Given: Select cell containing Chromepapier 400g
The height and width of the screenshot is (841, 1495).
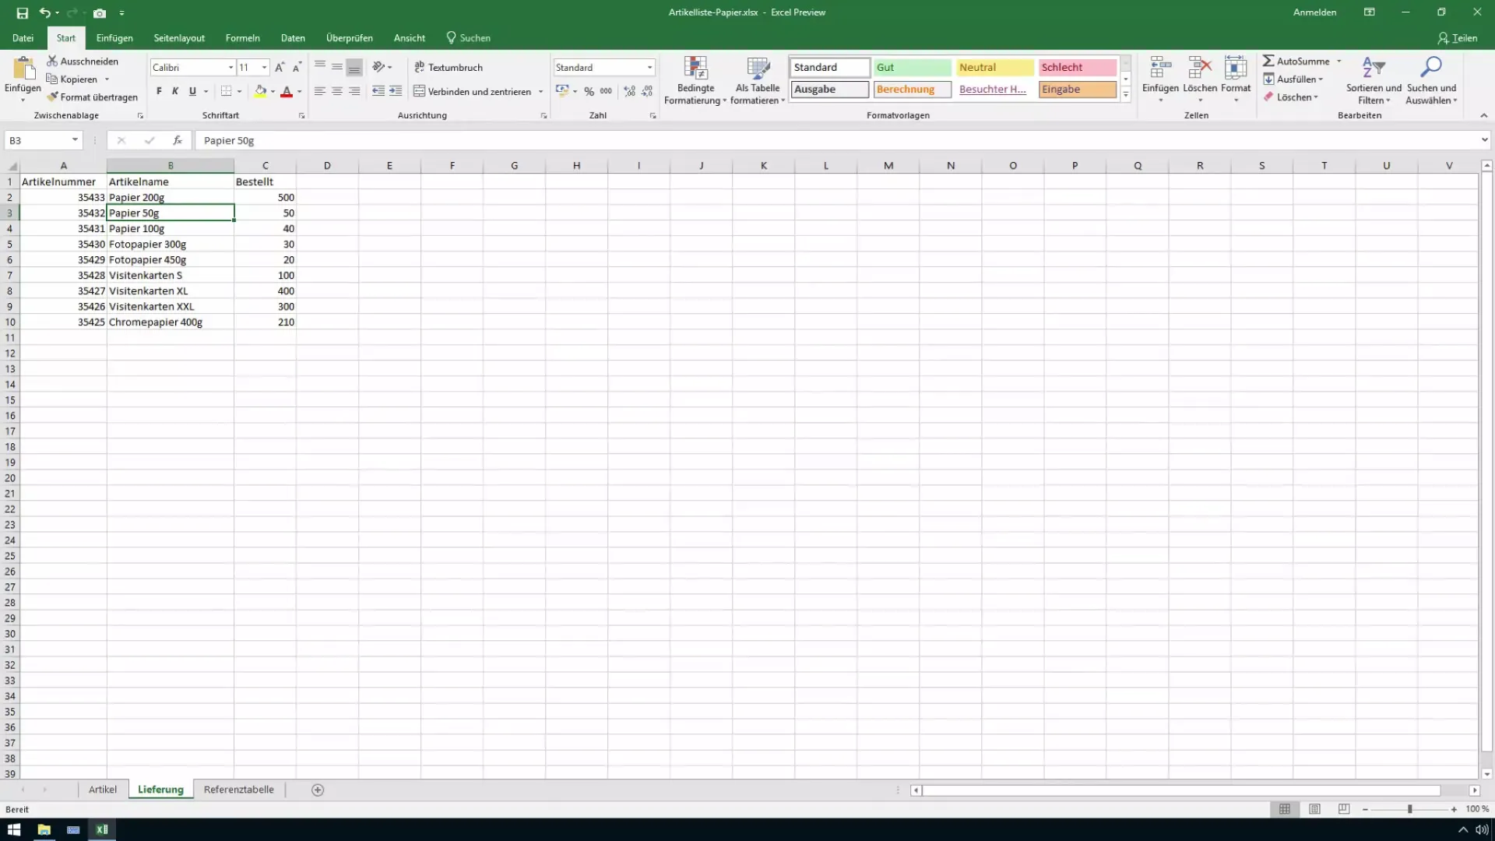Looking at the screenshot, I should click(x=171, y=322).
